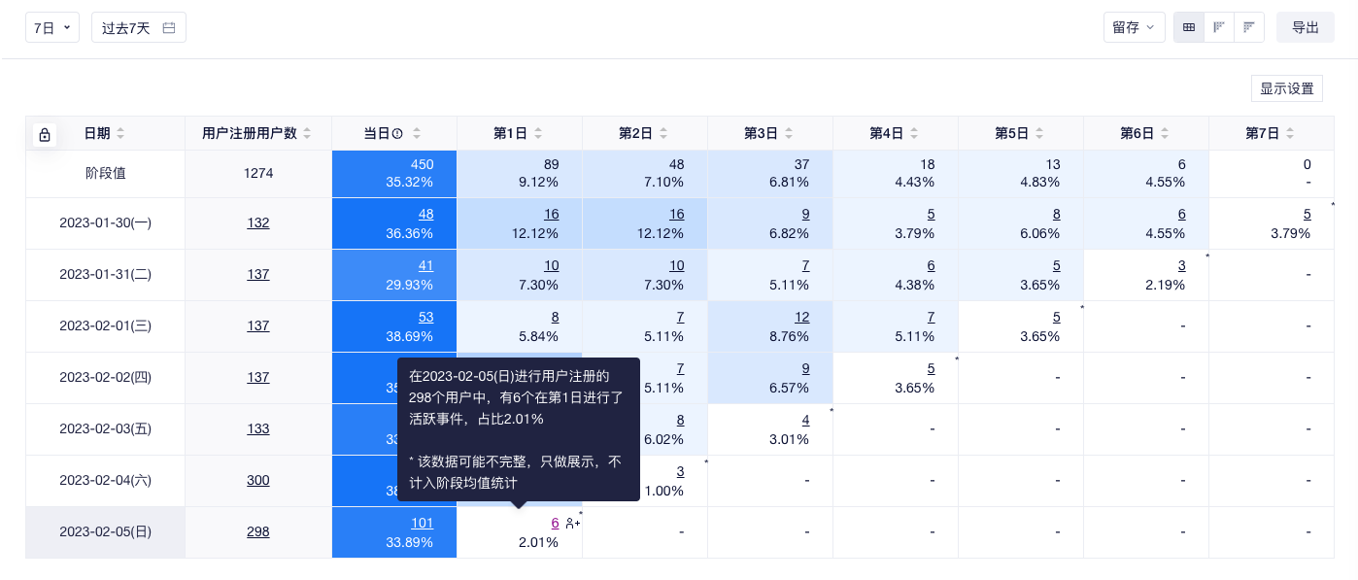Click the 132 users link for 2023-01-30
The image size is (1358, 580).
click(257, 222)
